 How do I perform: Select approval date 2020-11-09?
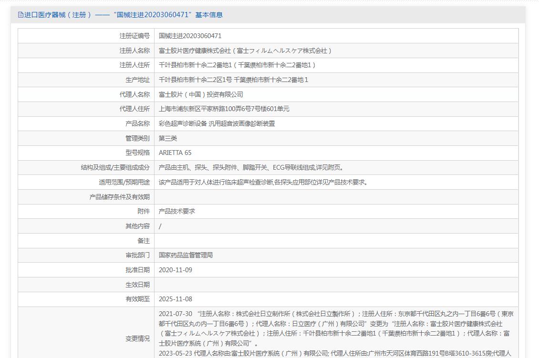[x=176, y=270]
